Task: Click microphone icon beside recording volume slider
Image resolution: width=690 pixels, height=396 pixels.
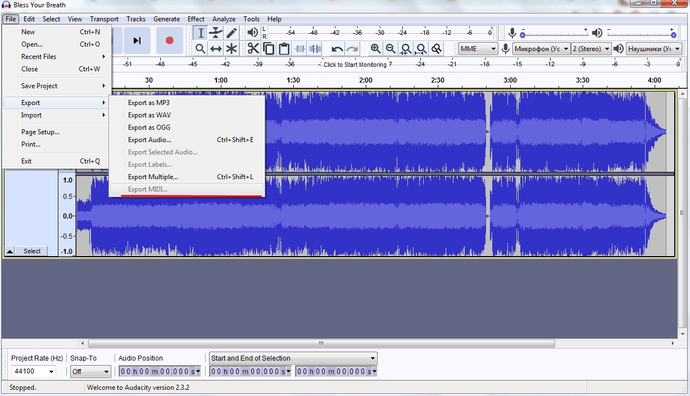Action: (x=512, y=33)
